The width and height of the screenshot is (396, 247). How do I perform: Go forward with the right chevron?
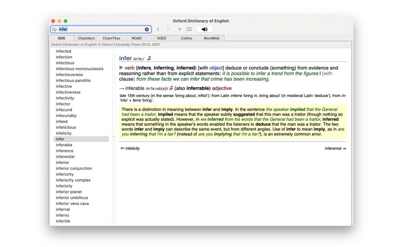click(168, 29)
